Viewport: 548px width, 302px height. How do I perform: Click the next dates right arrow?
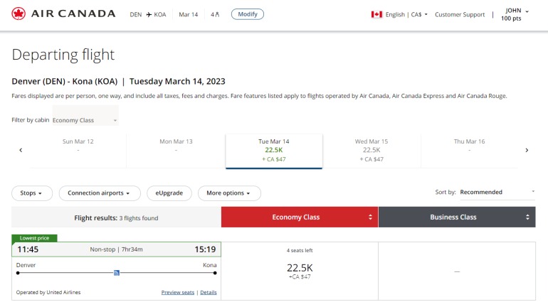coord(527,150)
